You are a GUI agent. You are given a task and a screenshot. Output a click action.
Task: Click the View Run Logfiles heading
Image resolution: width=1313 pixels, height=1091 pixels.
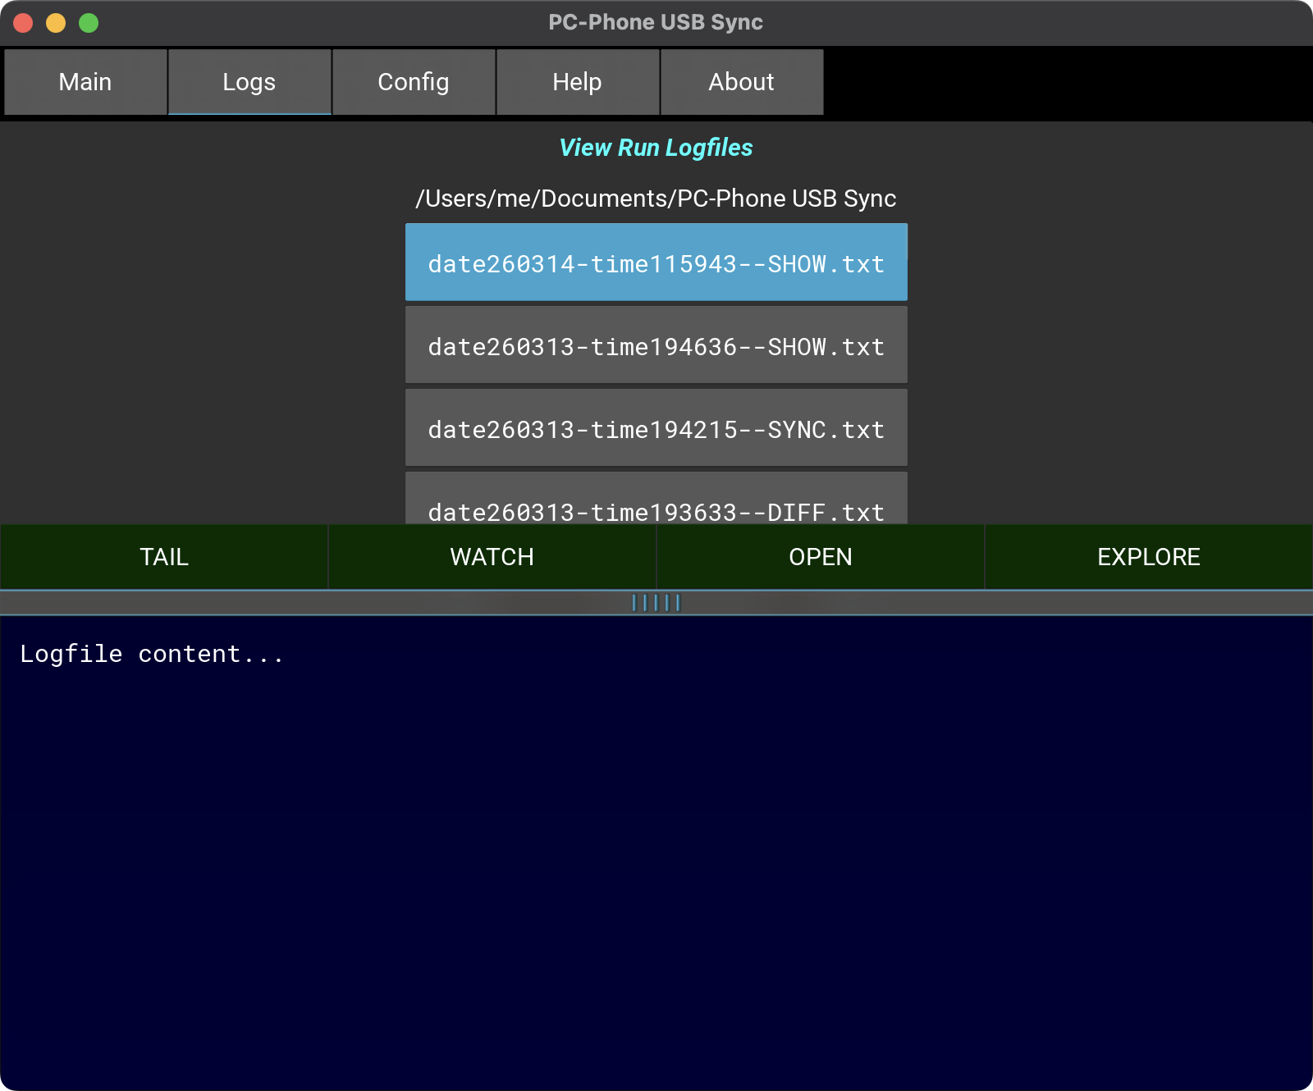(x=656, y=148)
